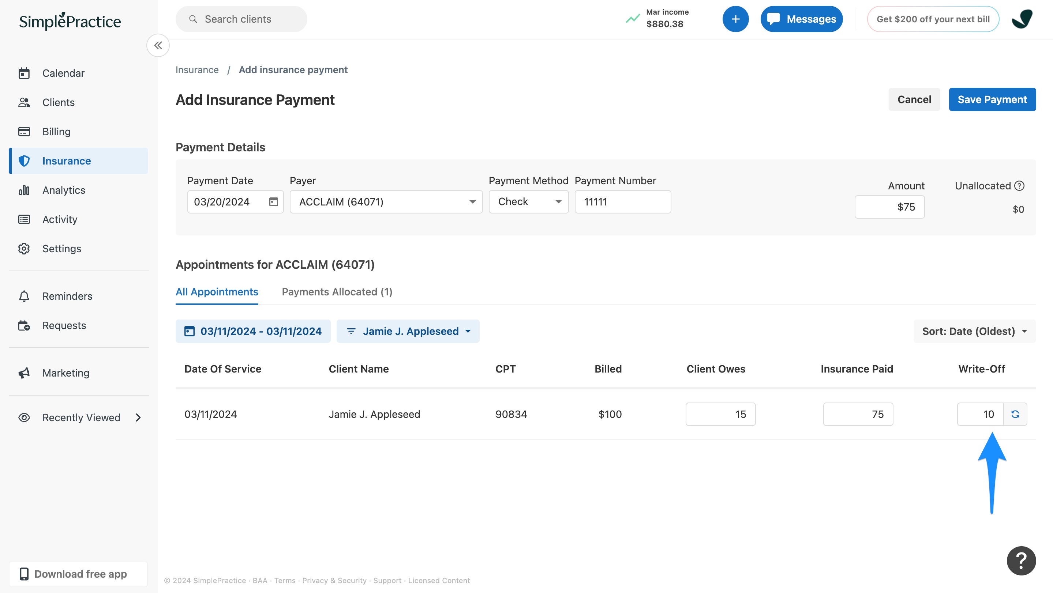The width and height of the screenshot is (1053, 593).
Task: Open the Jamie J. Appleseed client filter
Action: coord(408,331)
